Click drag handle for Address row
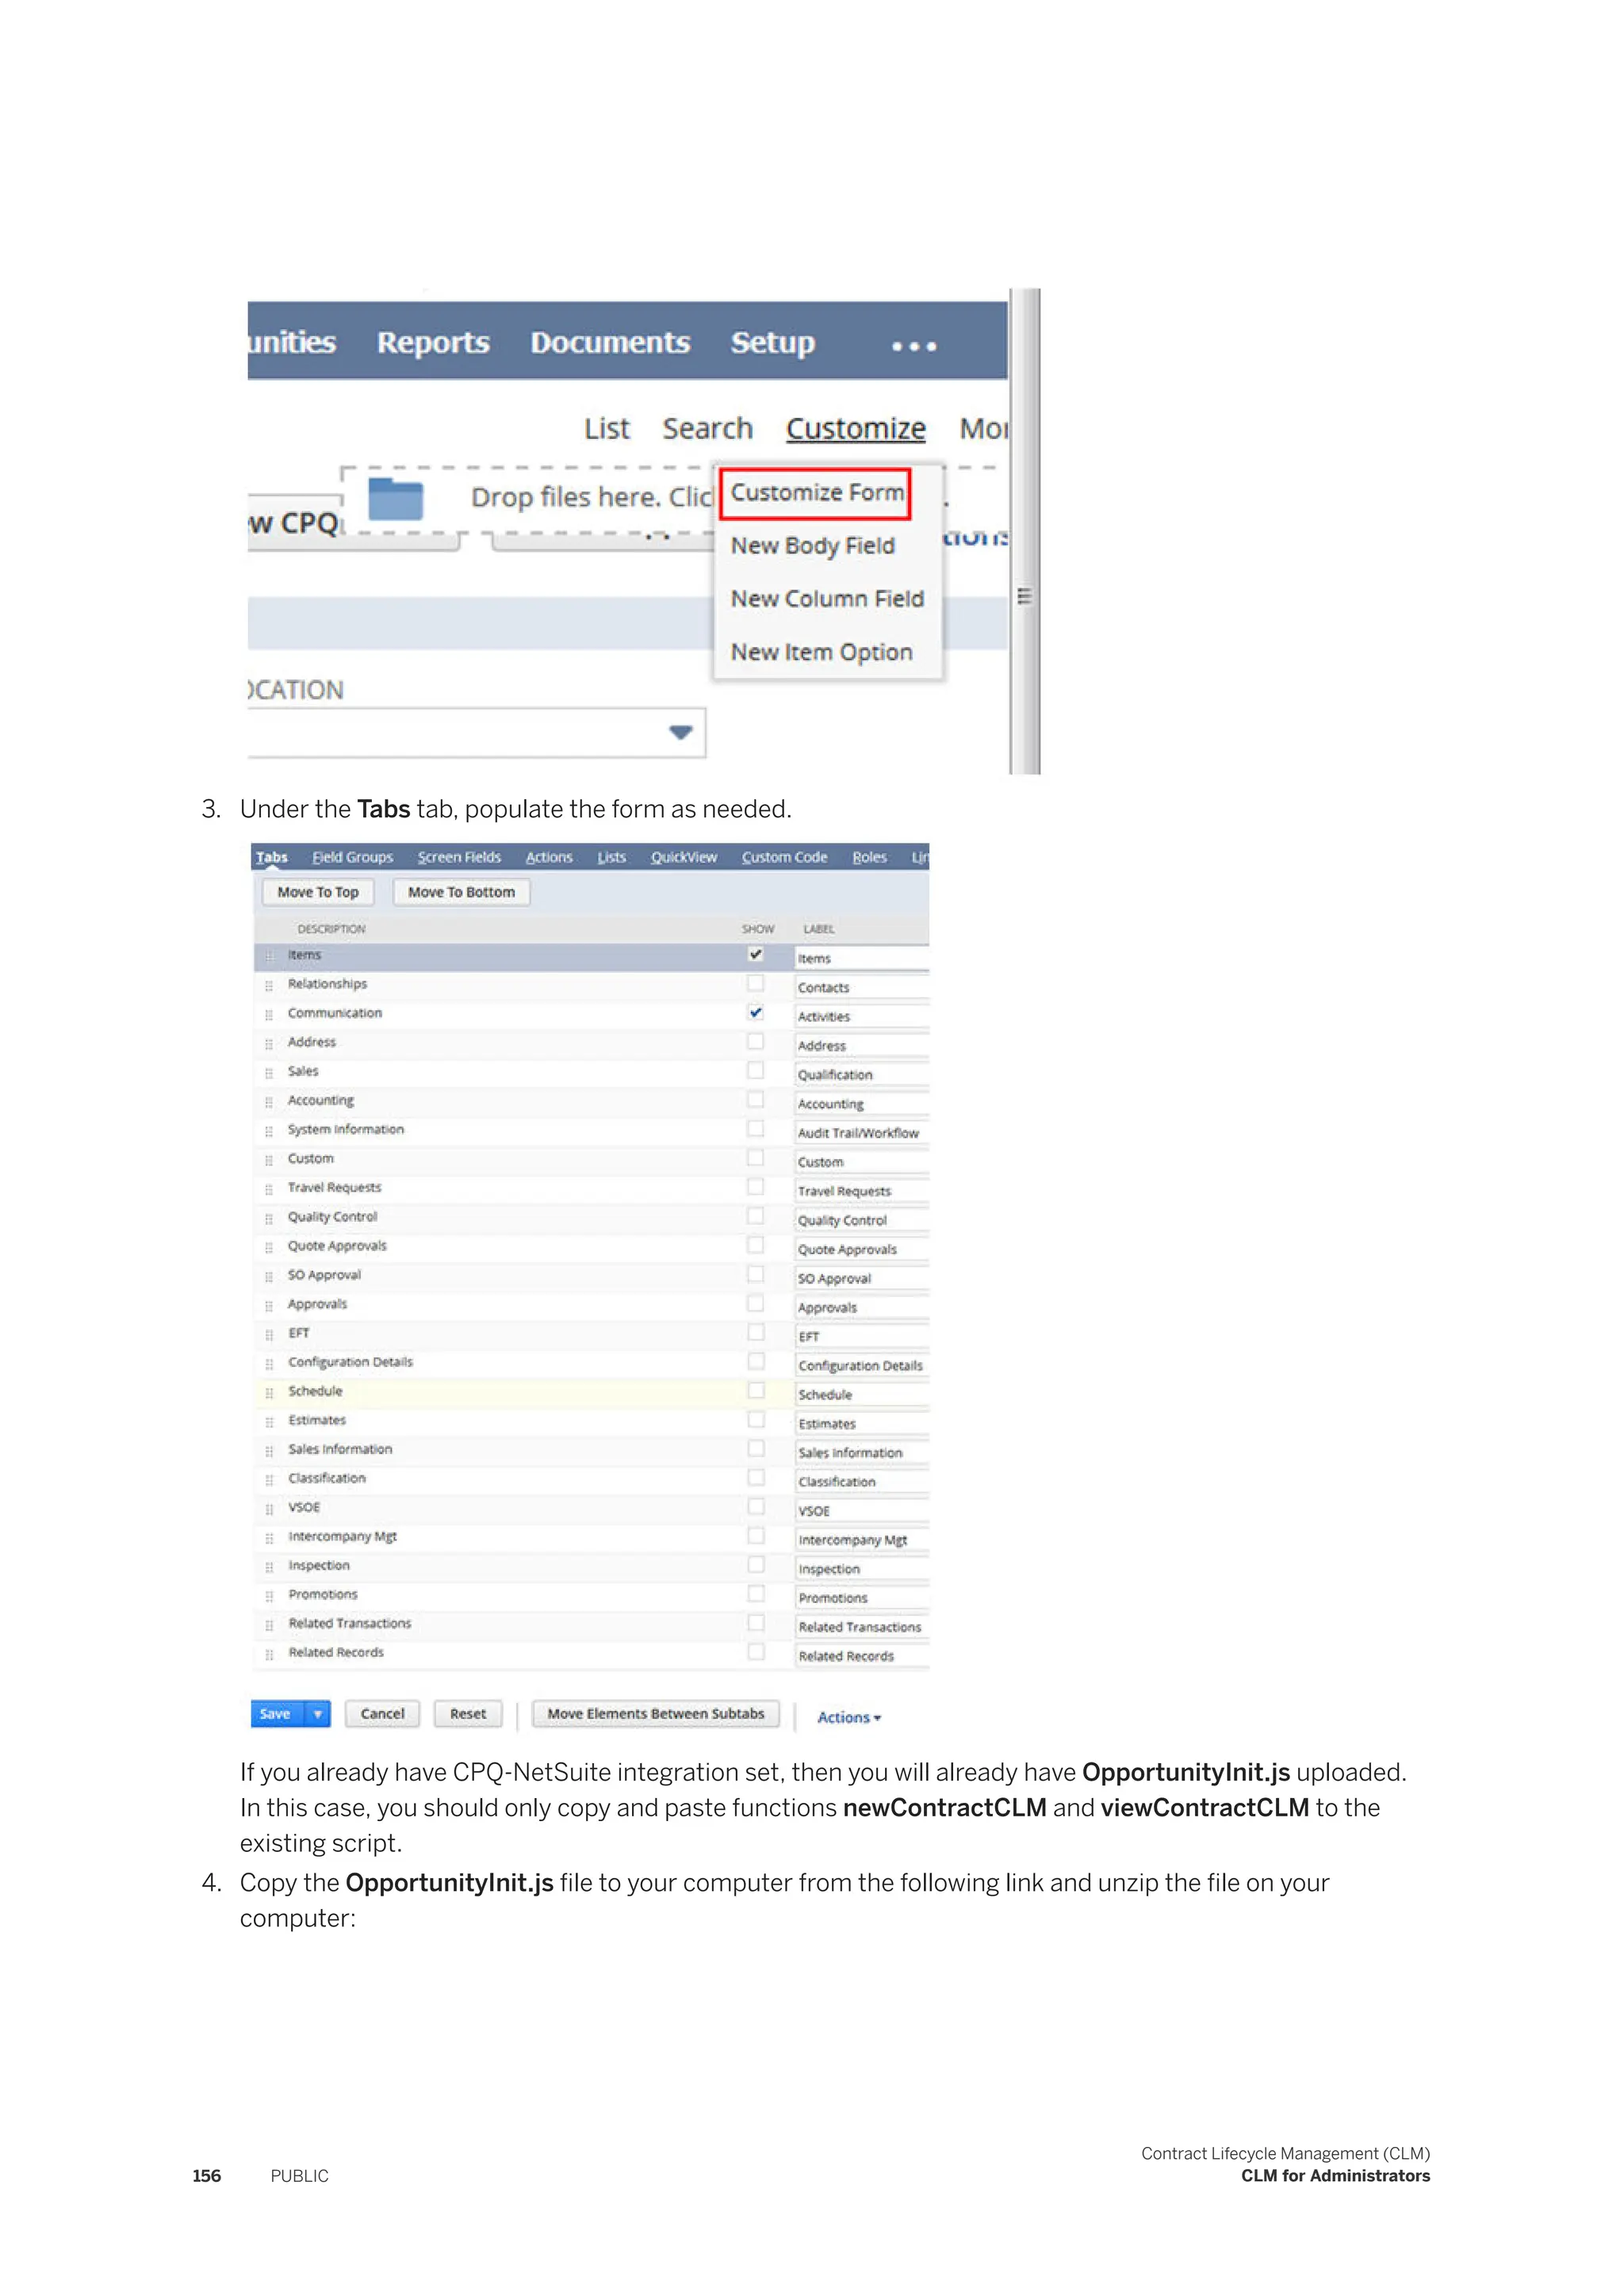The height and width of the screenshot is (2296, 1624). point(269,1044)
